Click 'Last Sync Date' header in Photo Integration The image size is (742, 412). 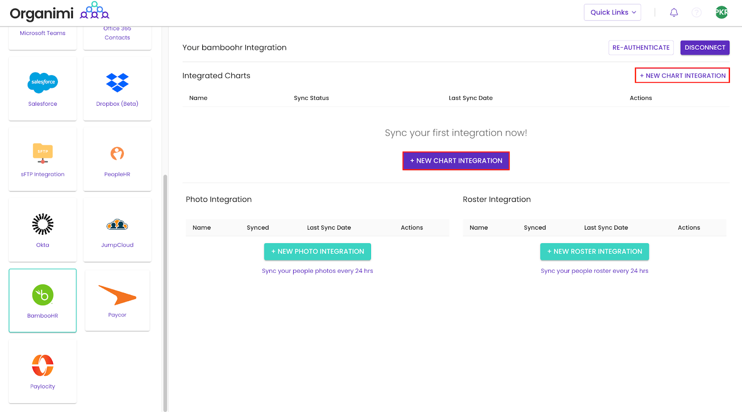pos(329,228)
